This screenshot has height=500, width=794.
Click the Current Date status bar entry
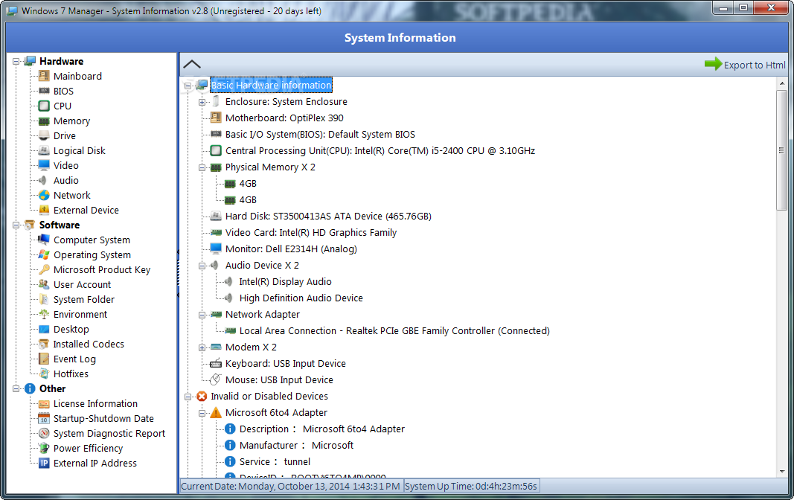click(x=291, y=487)
